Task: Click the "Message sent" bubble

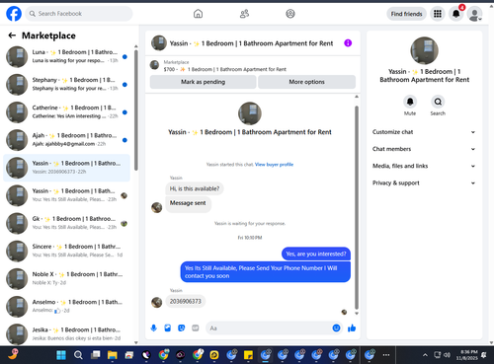Action: tap(188, 204)
